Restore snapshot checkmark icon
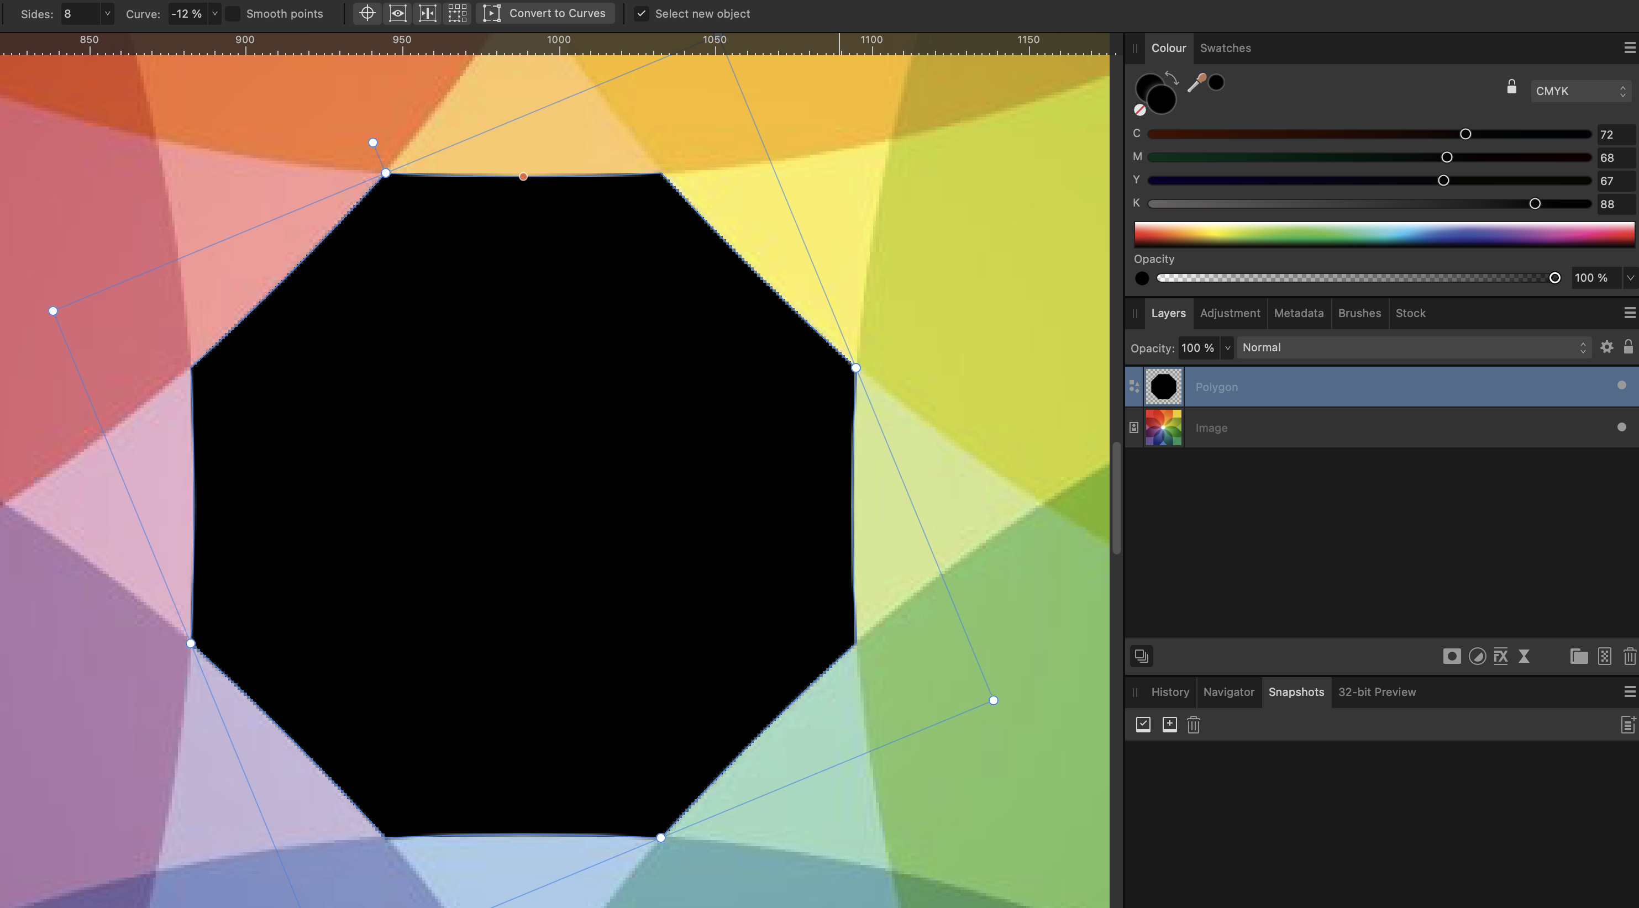The width and height of the screenshot is (1639, 908). tap(1143, 725)
